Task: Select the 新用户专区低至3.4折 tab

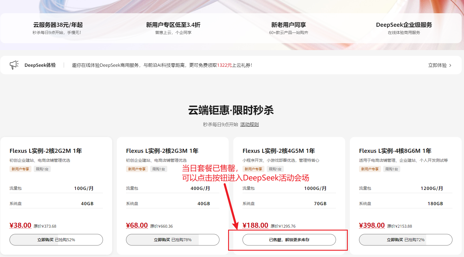Action: point(173,28)
